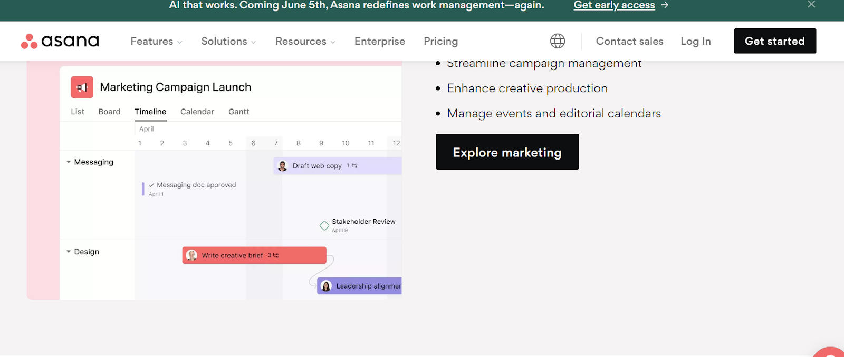Select the Write creative brief task bar
844x357 pixels.
(254, 255)
